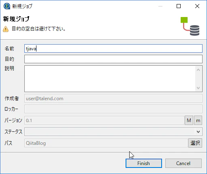Cancel the new job dialog
This screenshot has width=207, height=174.
184,163
